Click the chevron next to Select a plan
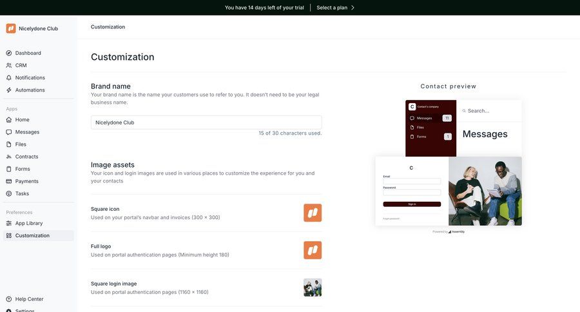 [353, 7]
